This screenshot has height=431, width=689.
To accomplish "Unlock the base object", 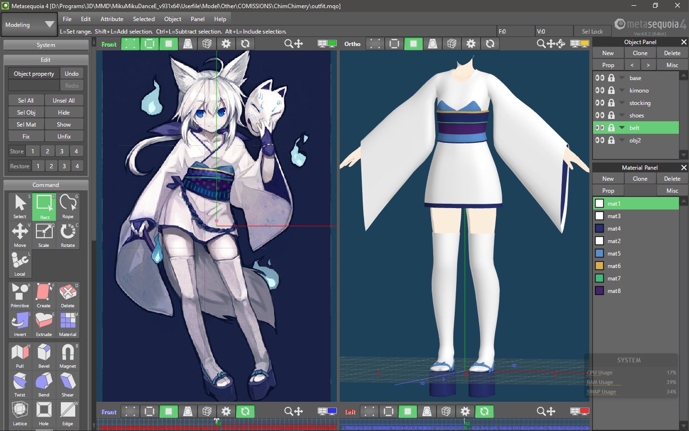I will pos(611,78).
